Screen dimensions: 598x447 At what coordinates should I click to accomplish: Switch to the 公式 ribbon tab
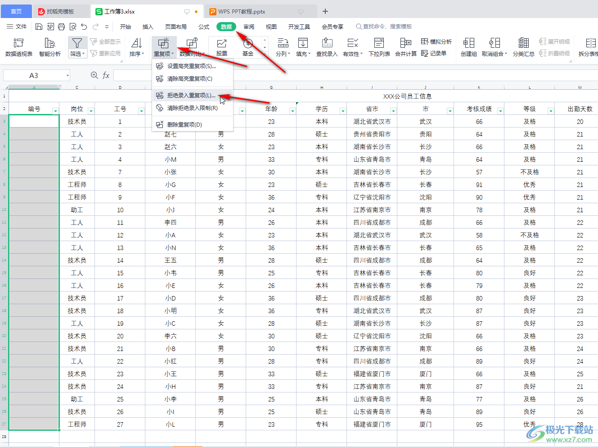tap(204, 27)
